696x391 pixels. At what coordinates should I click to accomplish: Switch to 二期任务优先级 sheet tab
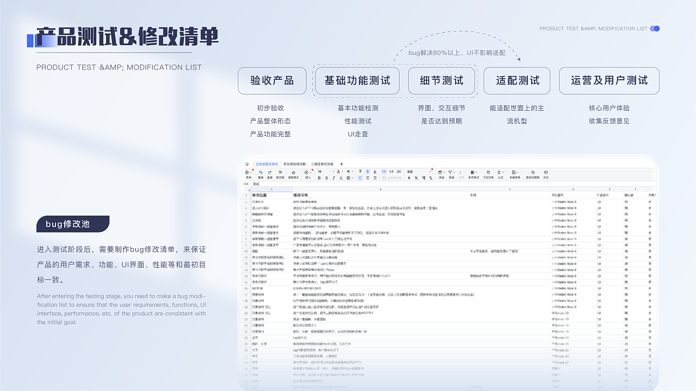tap(322, 164)
